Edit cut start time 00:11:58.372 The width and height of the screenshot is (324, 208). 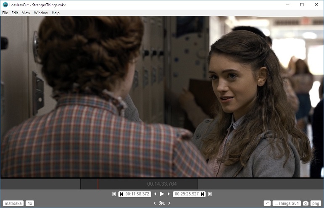tap(137, 194)
